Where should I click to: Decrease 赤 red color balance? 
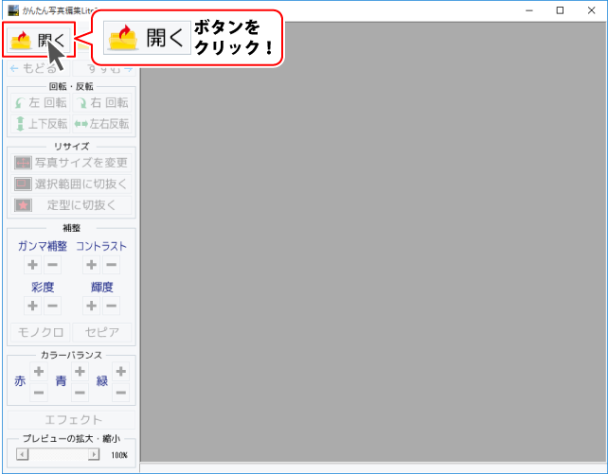(x=39, y=393)
